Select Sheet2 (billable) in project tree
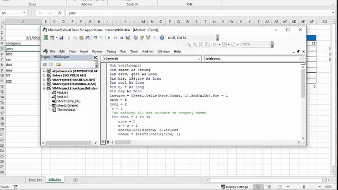The image size is (338, 190). click(68, 106)
